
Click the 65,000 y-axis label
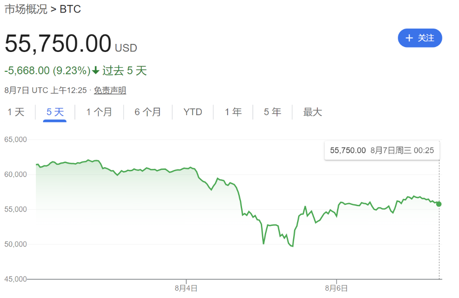(x=16, y=140)
